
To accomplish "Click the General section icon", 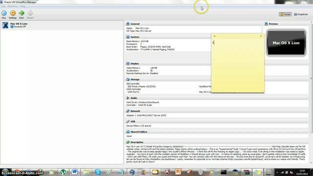I will 128,24.
